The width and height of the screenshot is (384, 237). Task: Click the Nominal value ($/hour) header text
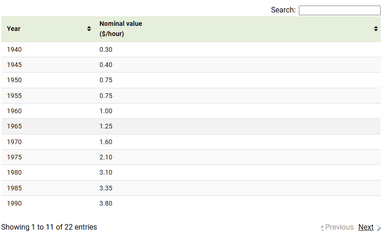[120, 29]
